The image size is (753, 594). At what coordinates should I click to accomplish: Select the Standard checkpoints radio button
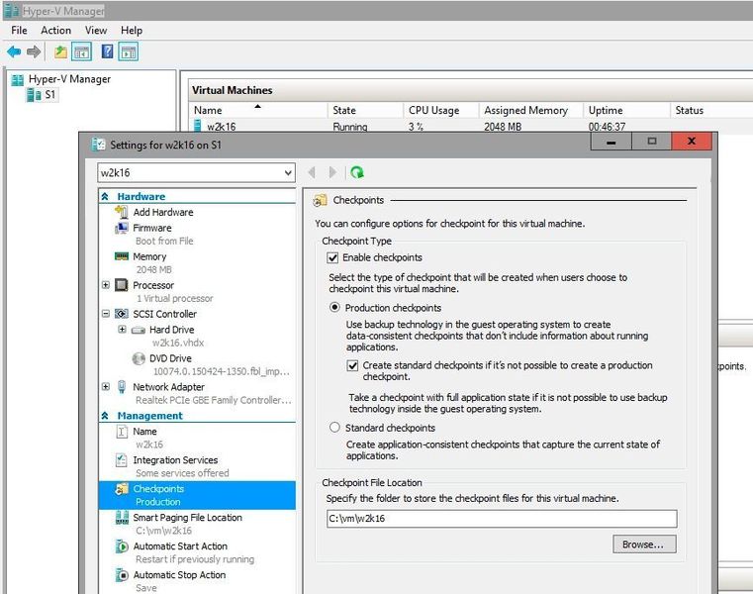tap(334, 428)
